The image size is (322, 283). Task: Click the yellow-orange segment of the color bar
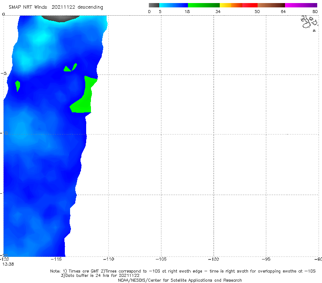pyautogui.click(x=231, y=5)
